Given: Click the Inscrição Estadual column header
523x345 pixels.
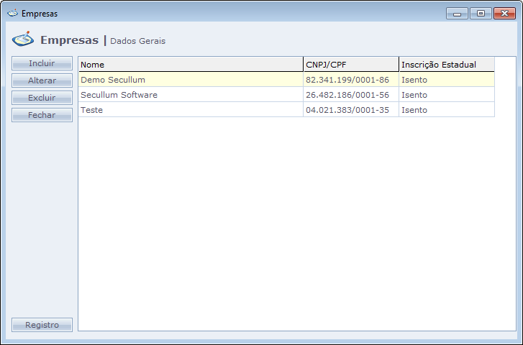Looking at the screenshot, I should click(446, 65).
